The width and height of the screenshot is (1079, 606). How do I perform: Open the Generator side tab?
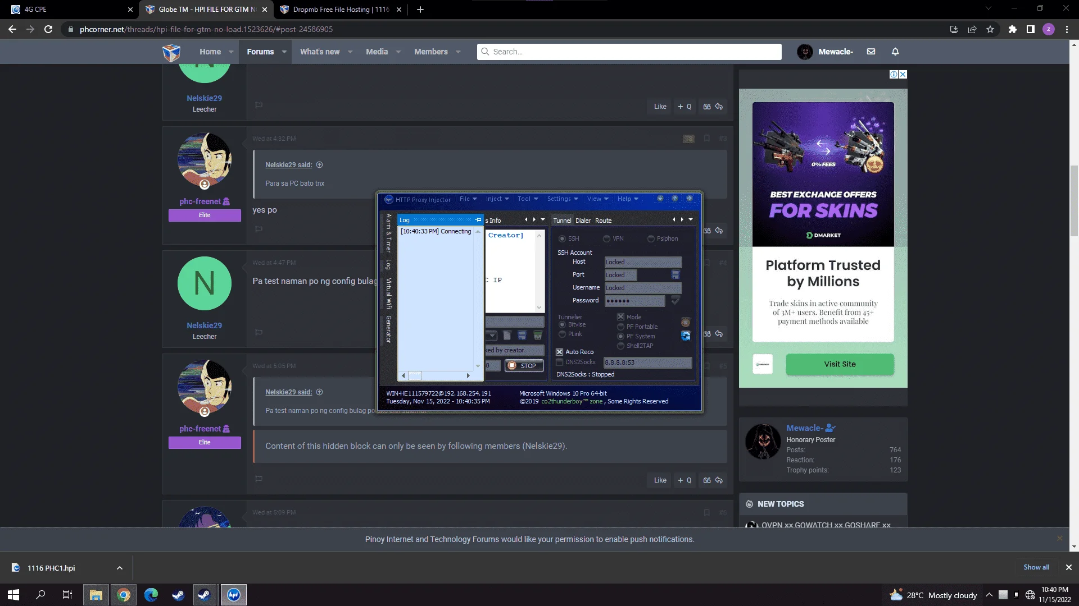click(388, 329)
